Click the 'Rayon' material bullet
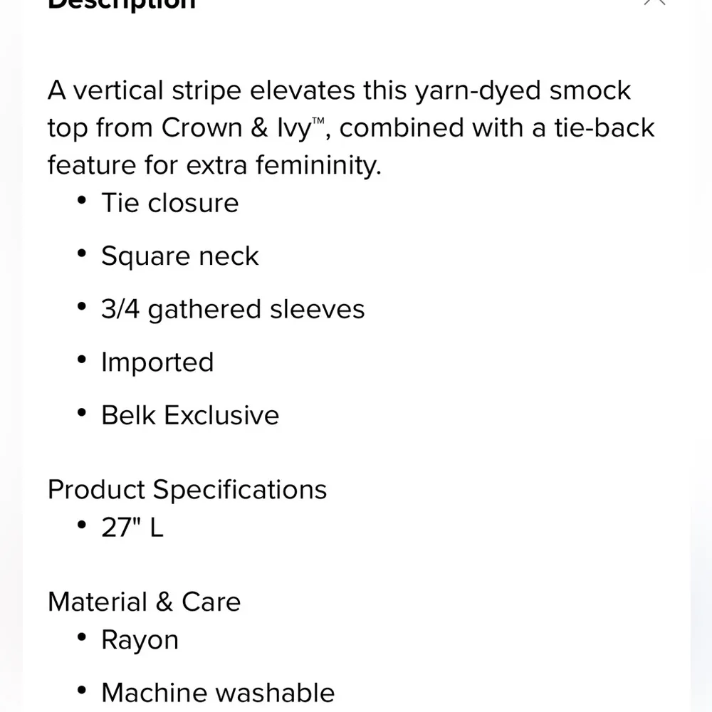The image size is (712, 712). point(140,640)
